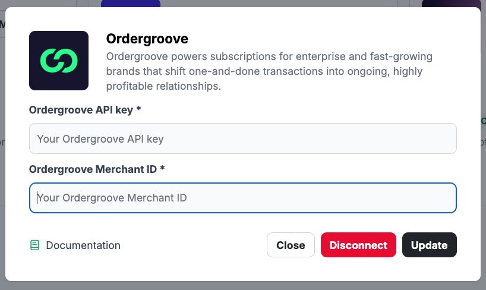Click the asterisk beside the Merchant ID label
Screen dimensions: 486x290
pos(162,169)
